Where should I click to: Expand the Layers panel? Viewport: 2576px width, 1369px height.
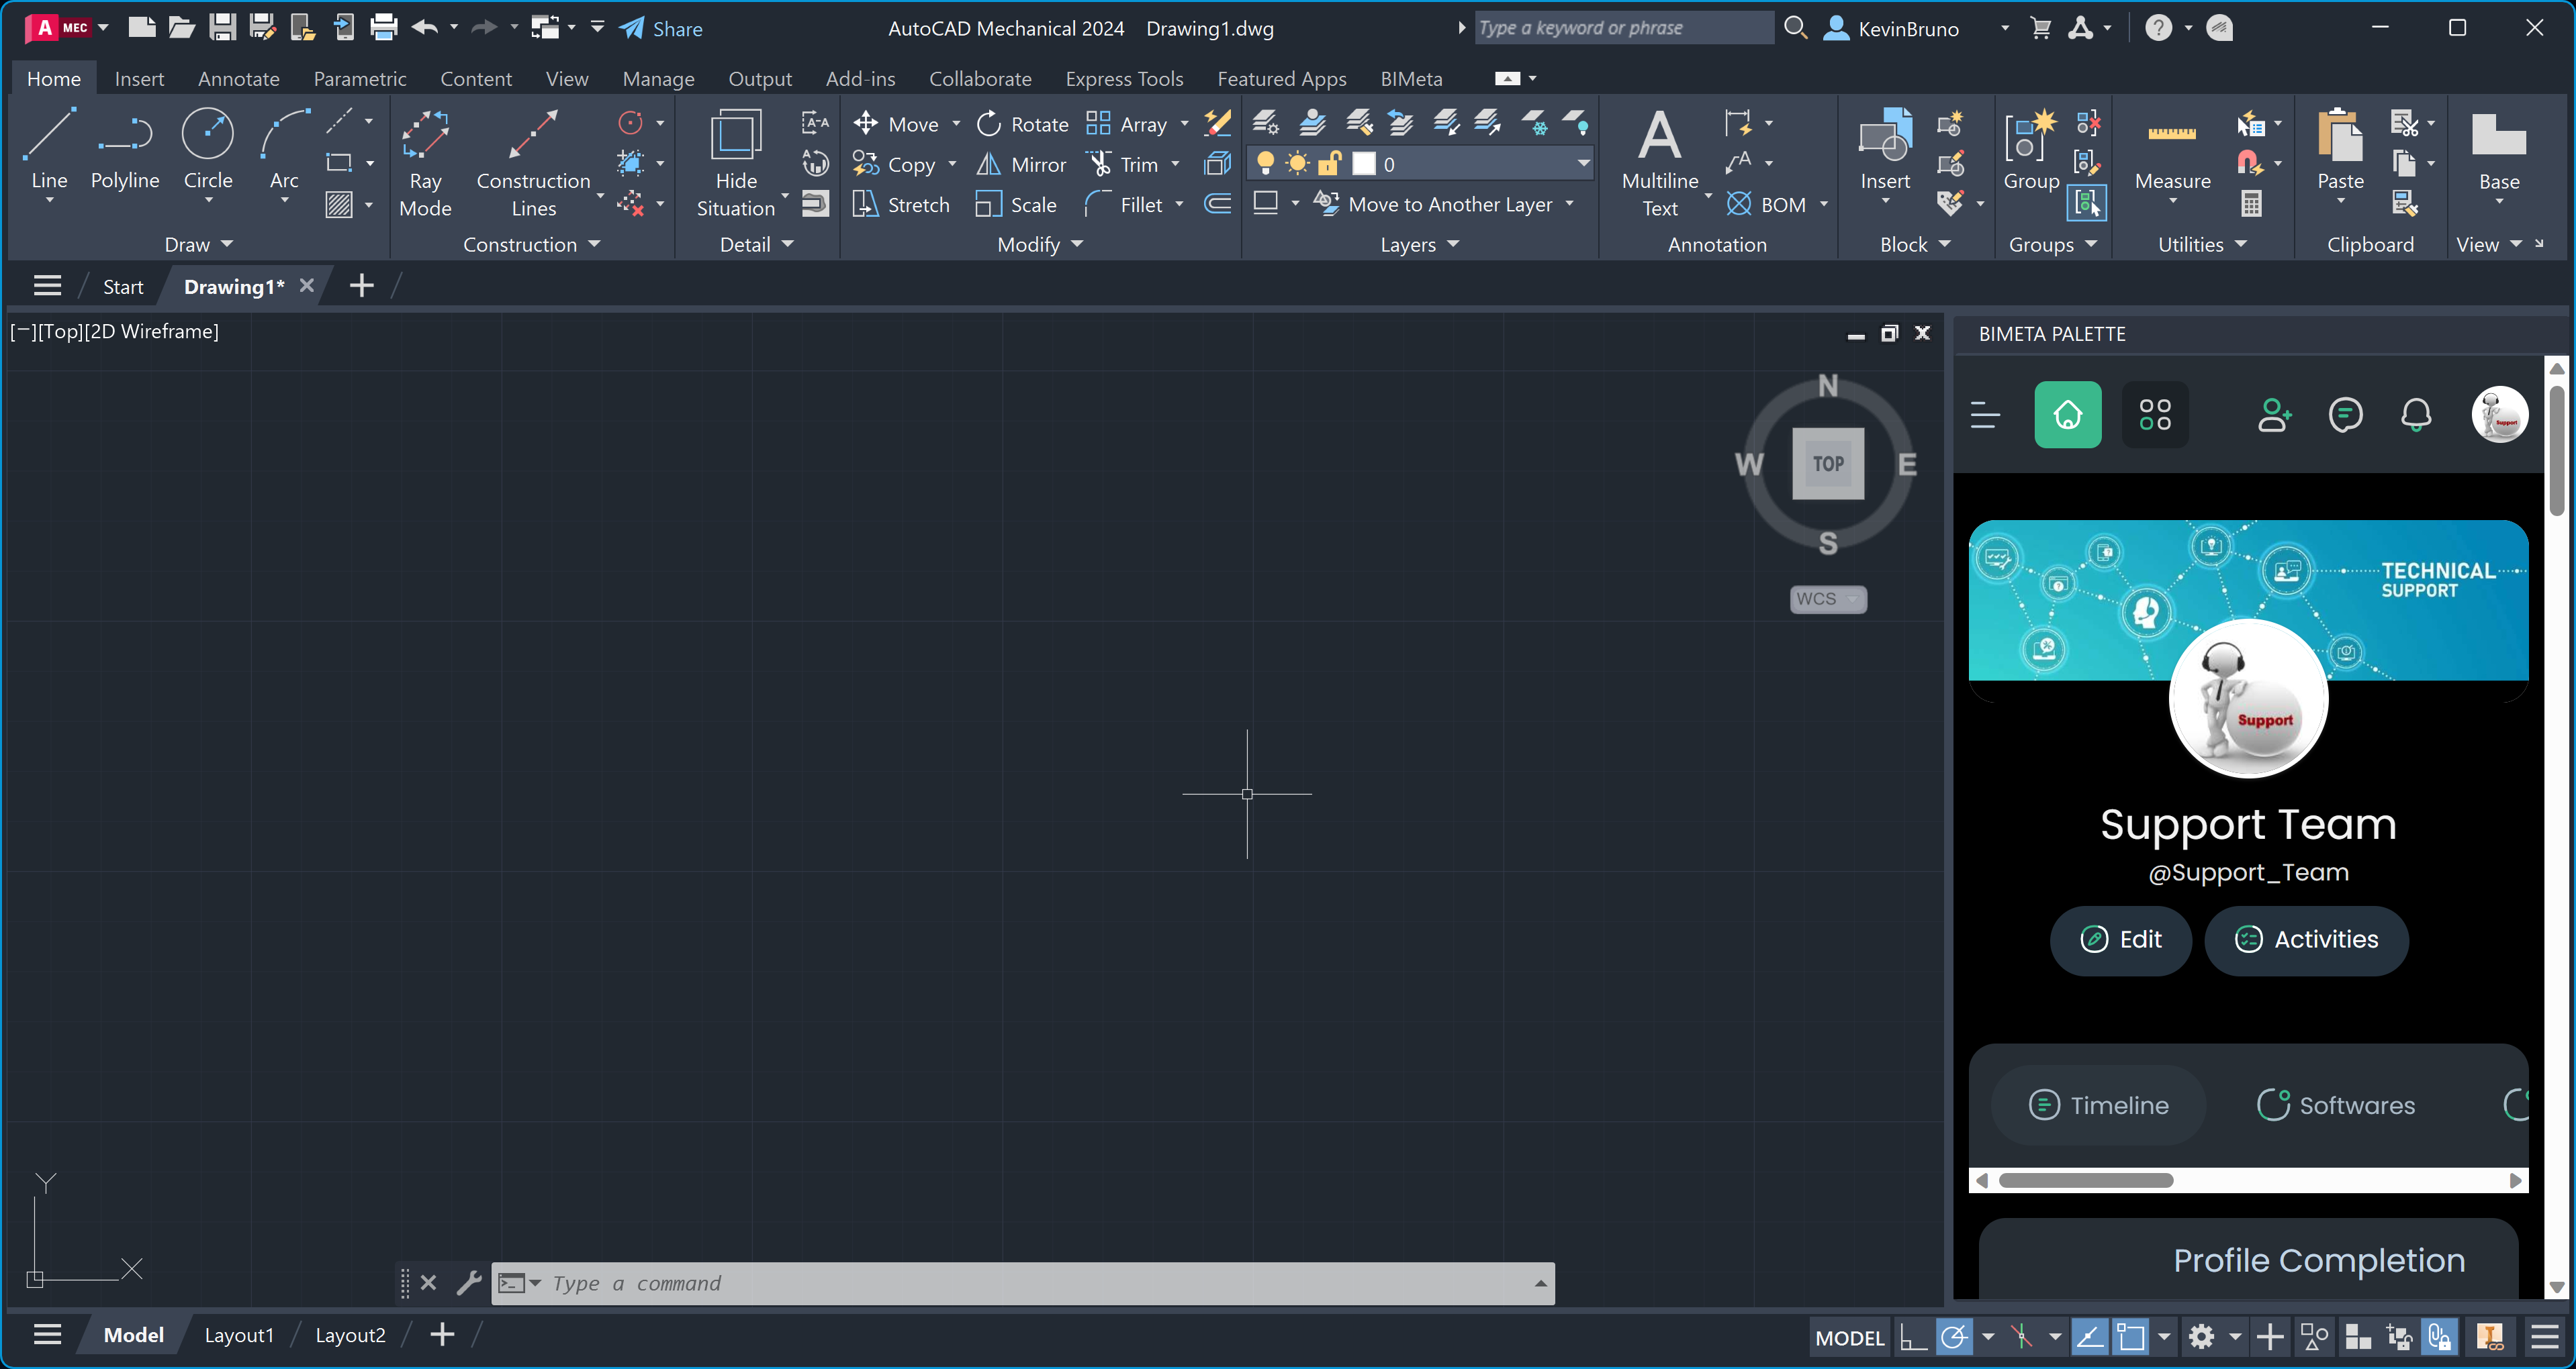[x=1420, y=244]
